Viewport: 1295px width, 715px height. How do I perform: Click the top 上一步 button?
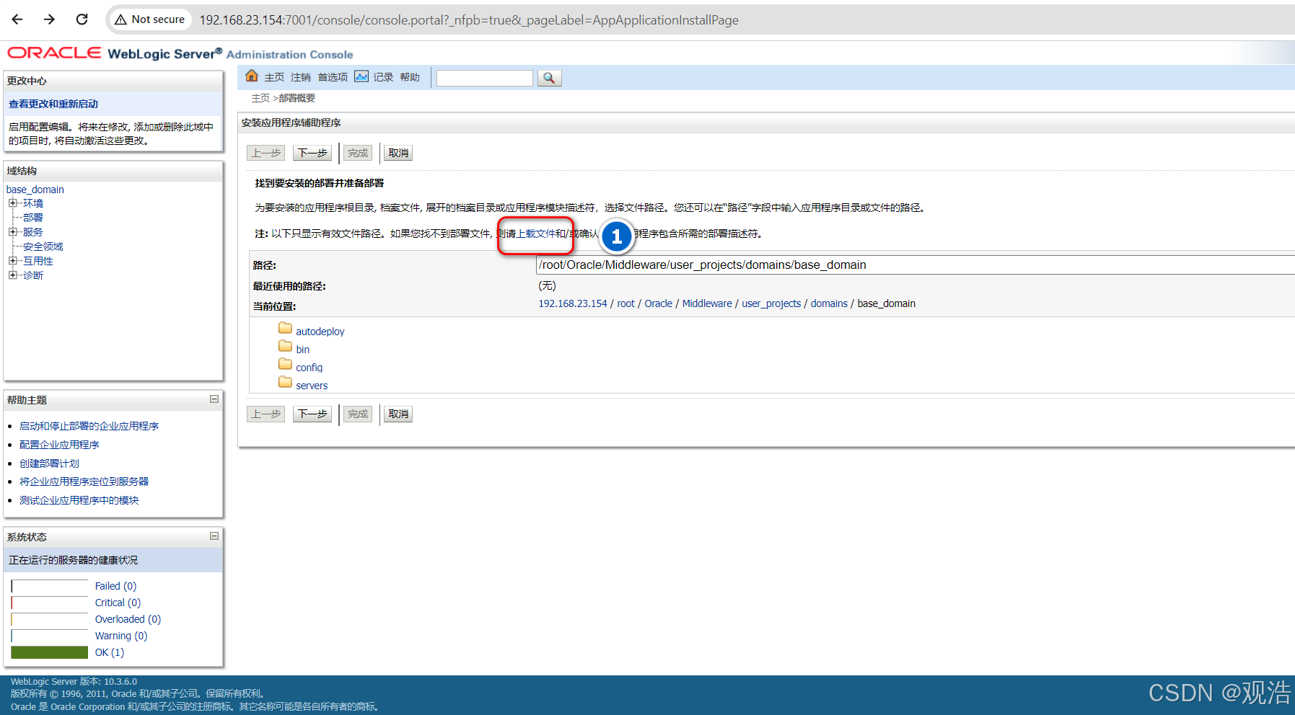point(266,153)
